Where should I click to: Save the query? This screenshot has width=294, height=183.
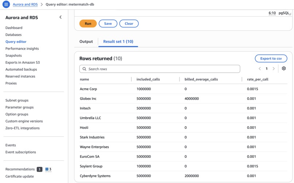[x=108, y=24]
